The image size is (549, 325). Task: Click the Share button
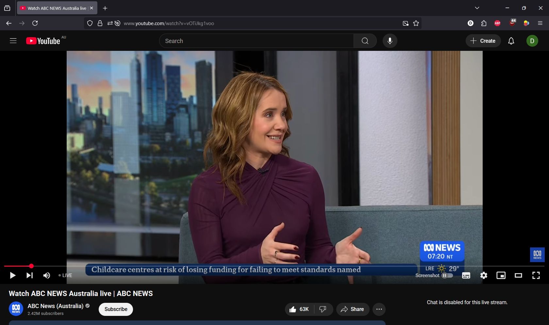click(352, 309)
